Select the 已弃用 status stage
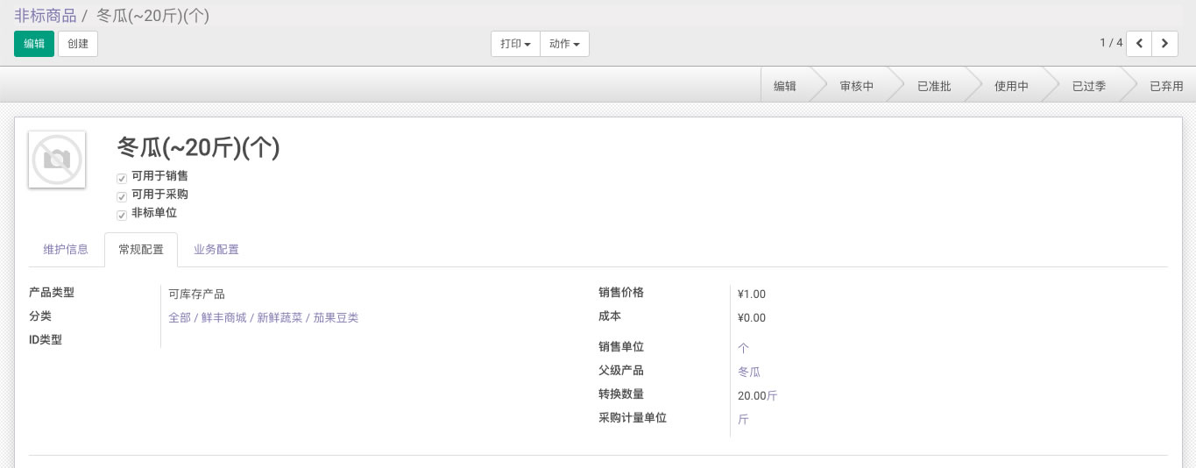Viewport: 1196px width, 468px height. click(1166, 87)
